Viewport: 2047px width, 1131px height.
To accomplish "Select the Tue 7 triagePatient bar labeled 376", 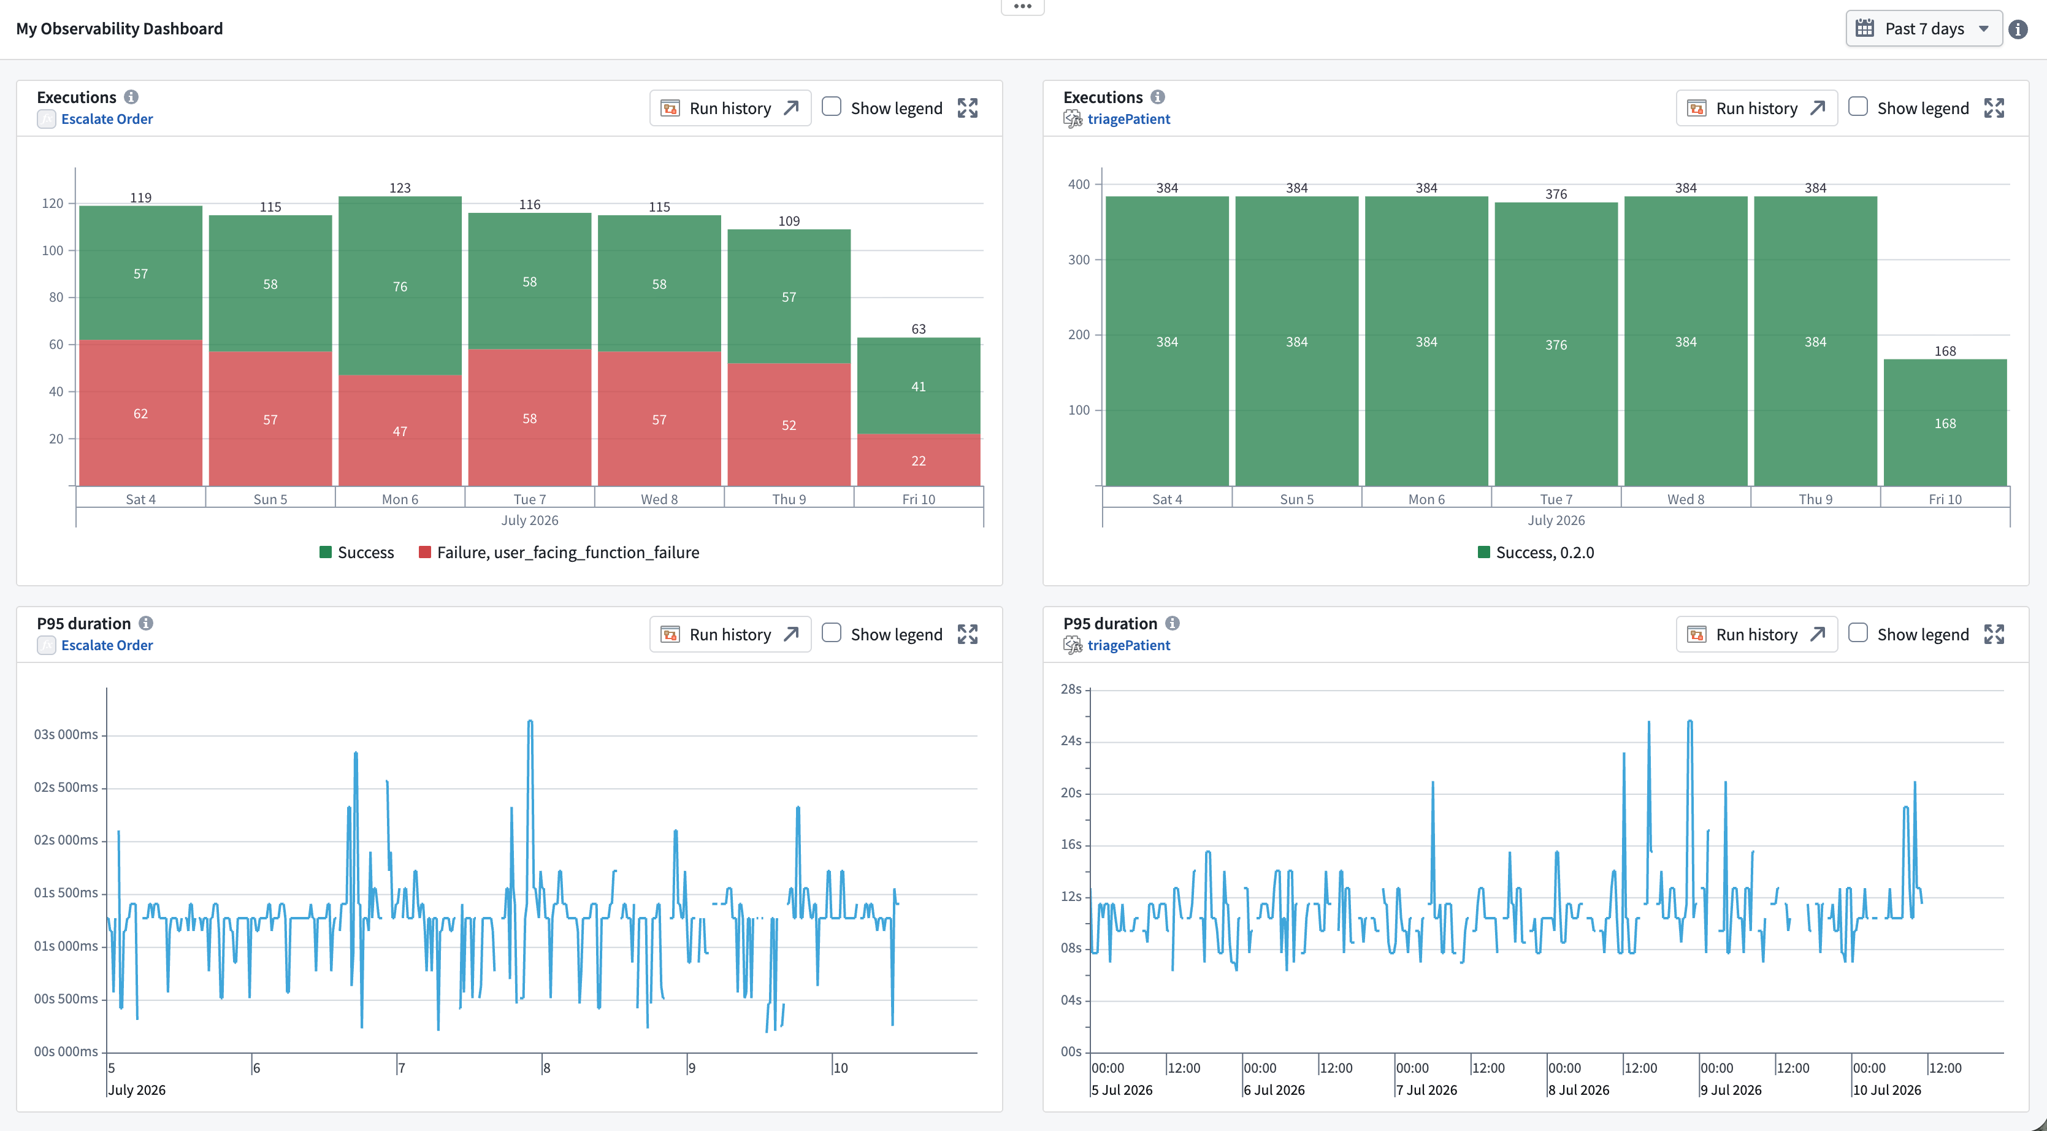I will 1556,344.
